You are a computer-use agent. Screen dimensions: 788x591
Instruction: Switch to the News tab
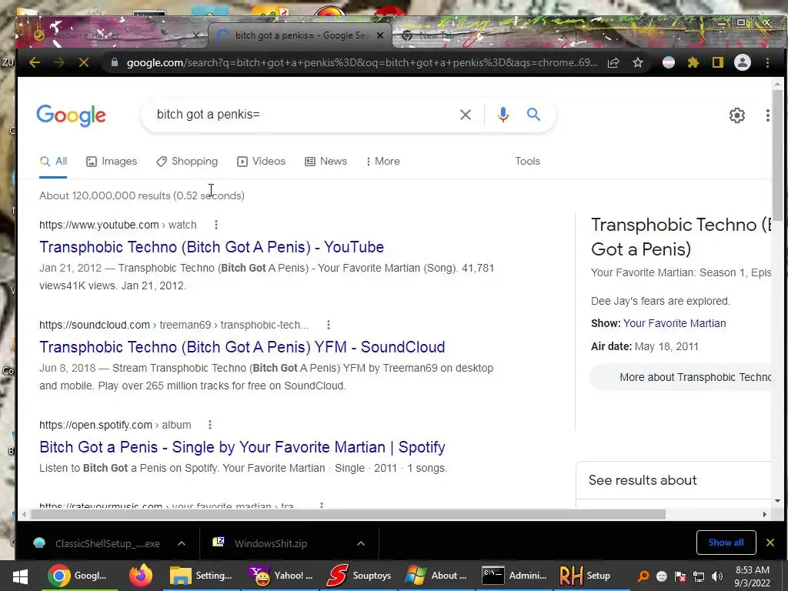coord(326,162)
